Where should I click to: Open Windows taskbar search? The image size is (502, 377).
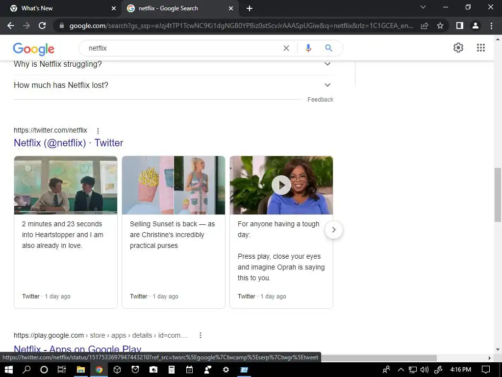coord(26,370)
